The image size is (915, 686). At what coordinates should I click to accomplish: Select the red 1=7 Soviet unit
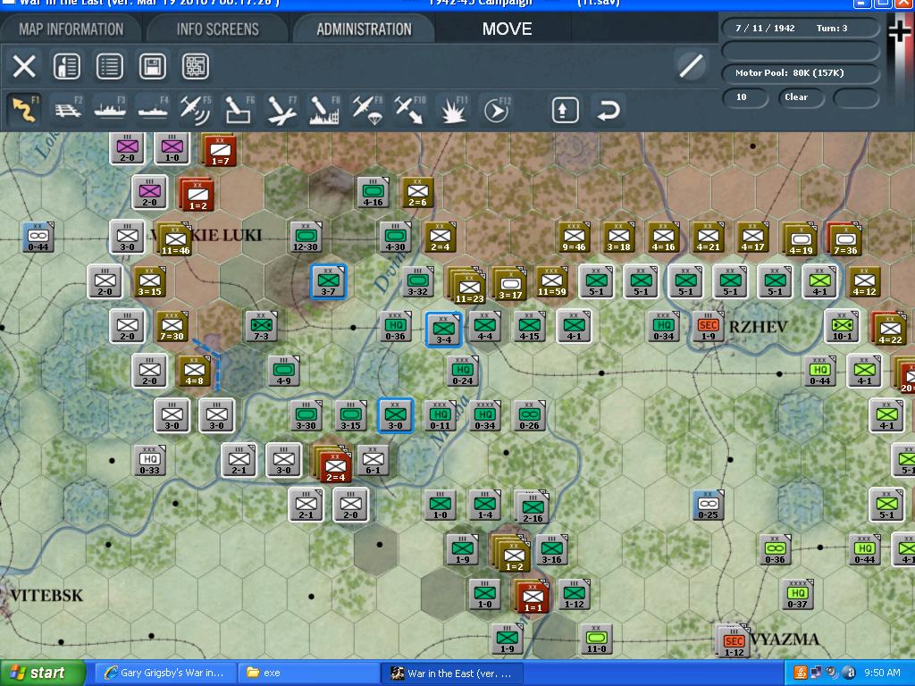[x=220, y=150]
